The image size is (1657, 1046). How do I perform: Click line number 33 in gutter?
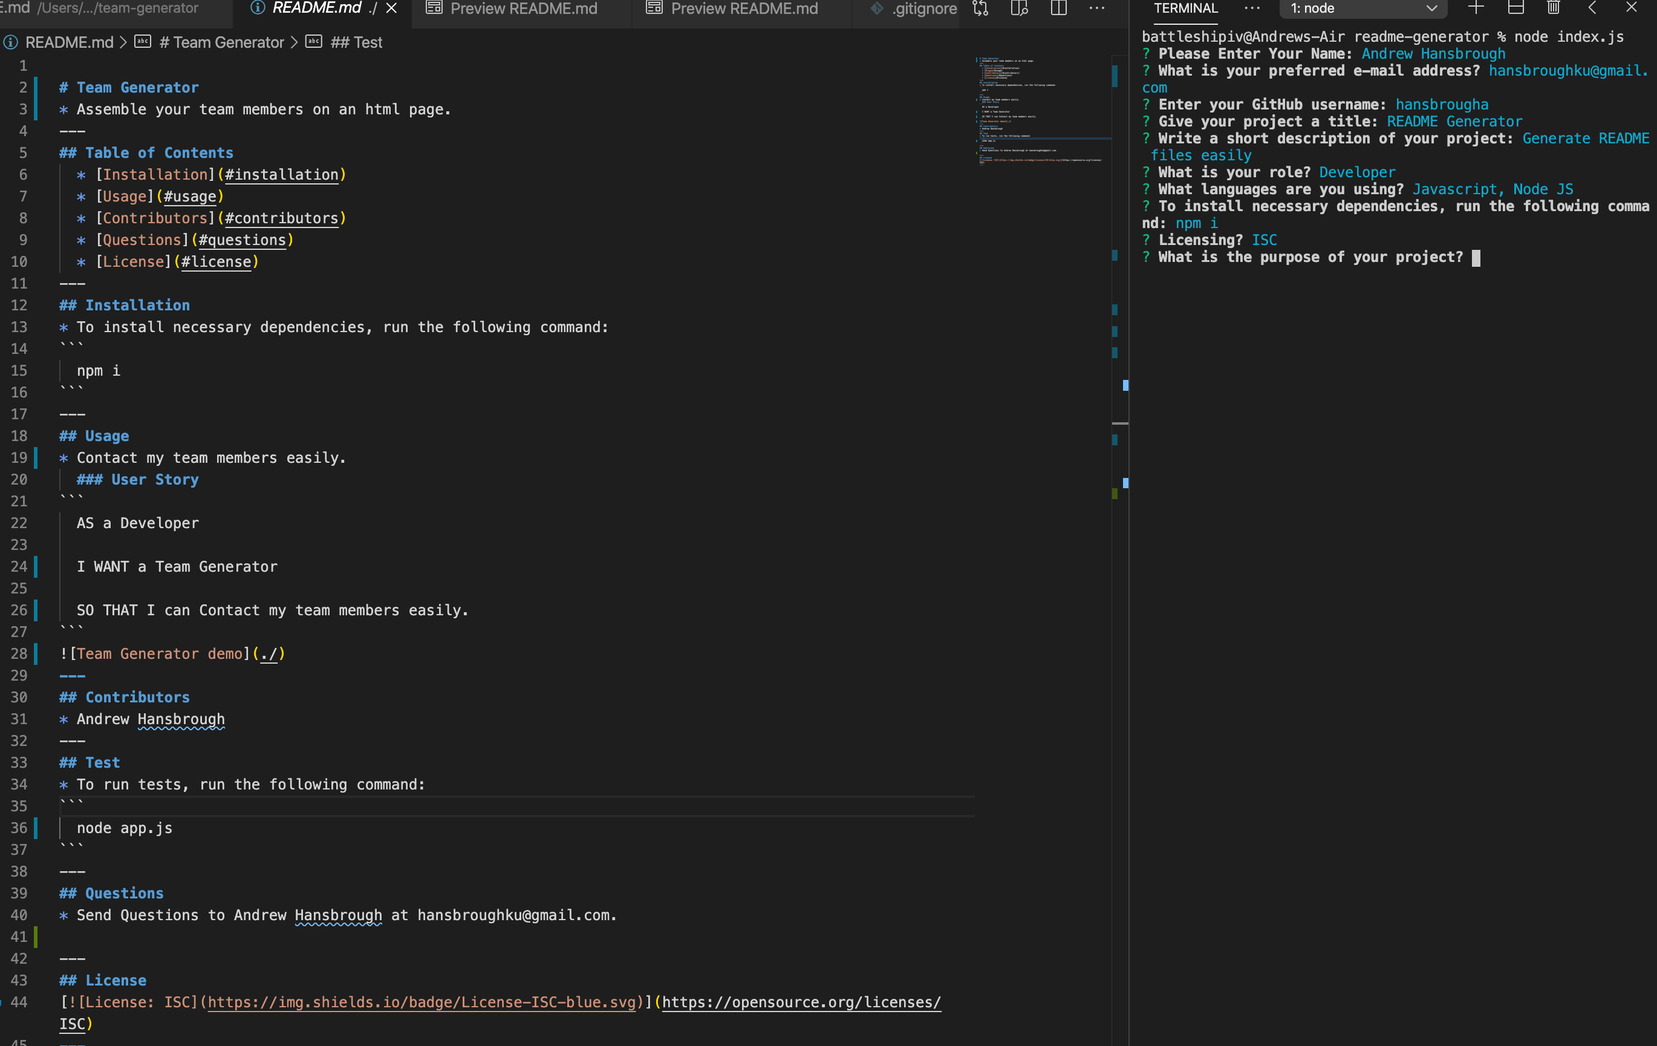pos(19,762)
